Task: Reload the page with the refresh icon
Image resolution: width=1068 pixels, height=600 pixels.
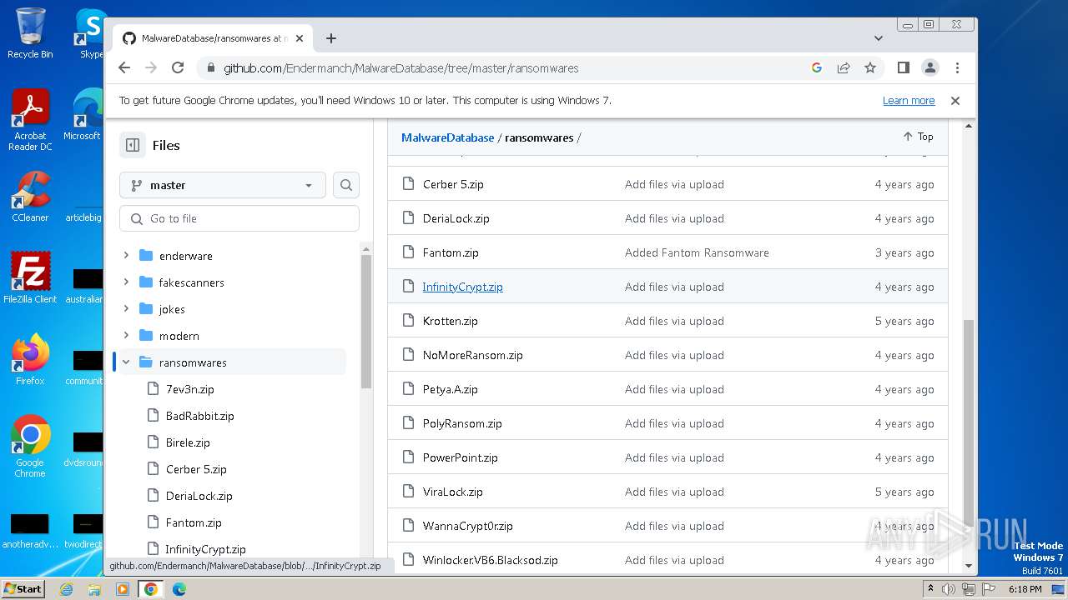Action: 178,67
